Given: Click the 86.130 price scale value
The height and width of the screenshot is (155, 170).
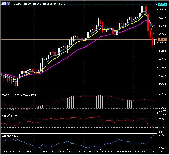Looking at the screenshot, I should tap(162, 10).
